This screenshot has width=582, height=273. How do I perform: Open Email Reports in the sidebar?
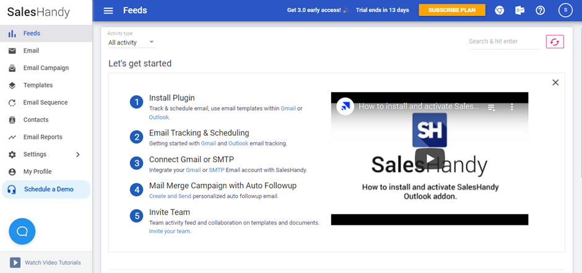(x=46, y=137)
